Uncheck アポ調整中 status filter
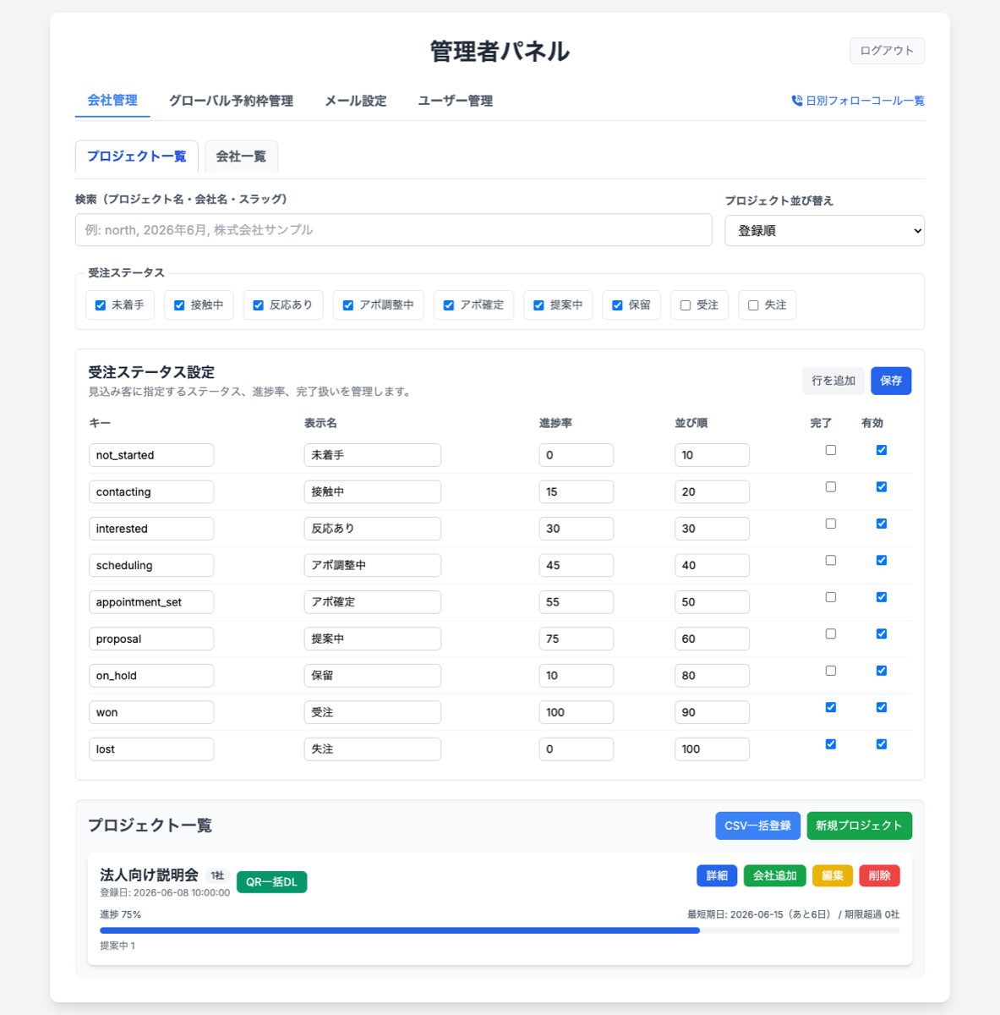Image resolution: width=1000 pixels, height=1015 pixels. coord(347,305)
